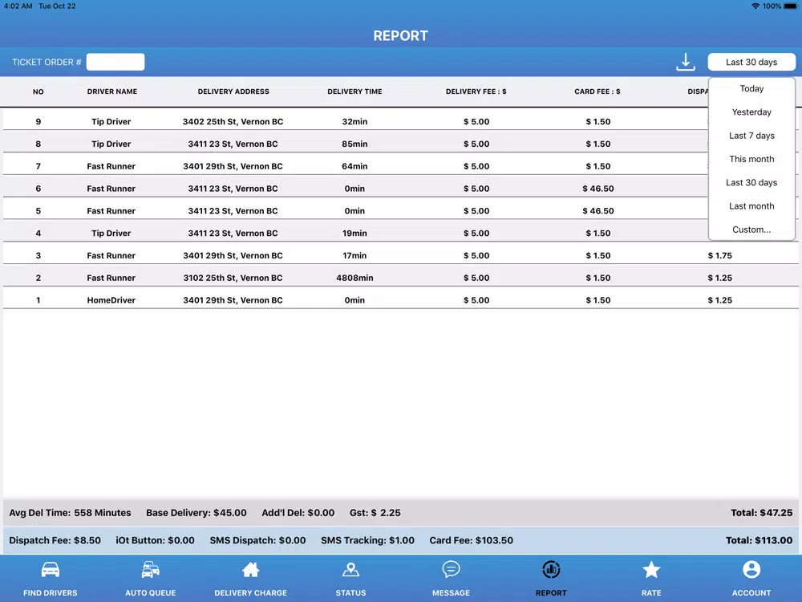Click the DELIVERY ADDRESS column header

pyautogui.click(x=233, y=92)
